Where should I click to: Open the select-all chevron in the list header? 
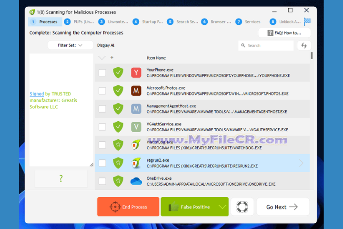click(x=102, y=58)
